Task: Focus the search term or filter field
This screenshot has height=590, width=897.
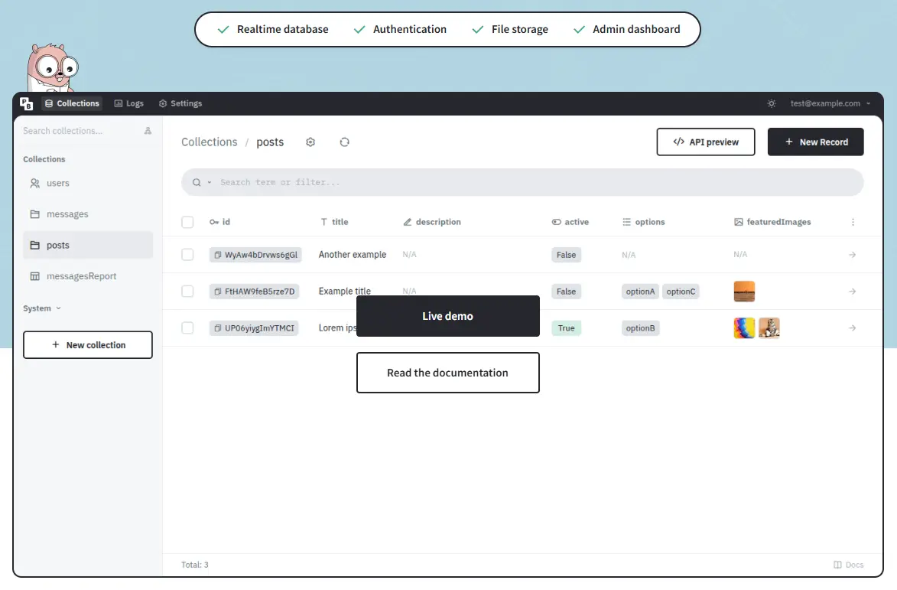Action: [538, 183]
